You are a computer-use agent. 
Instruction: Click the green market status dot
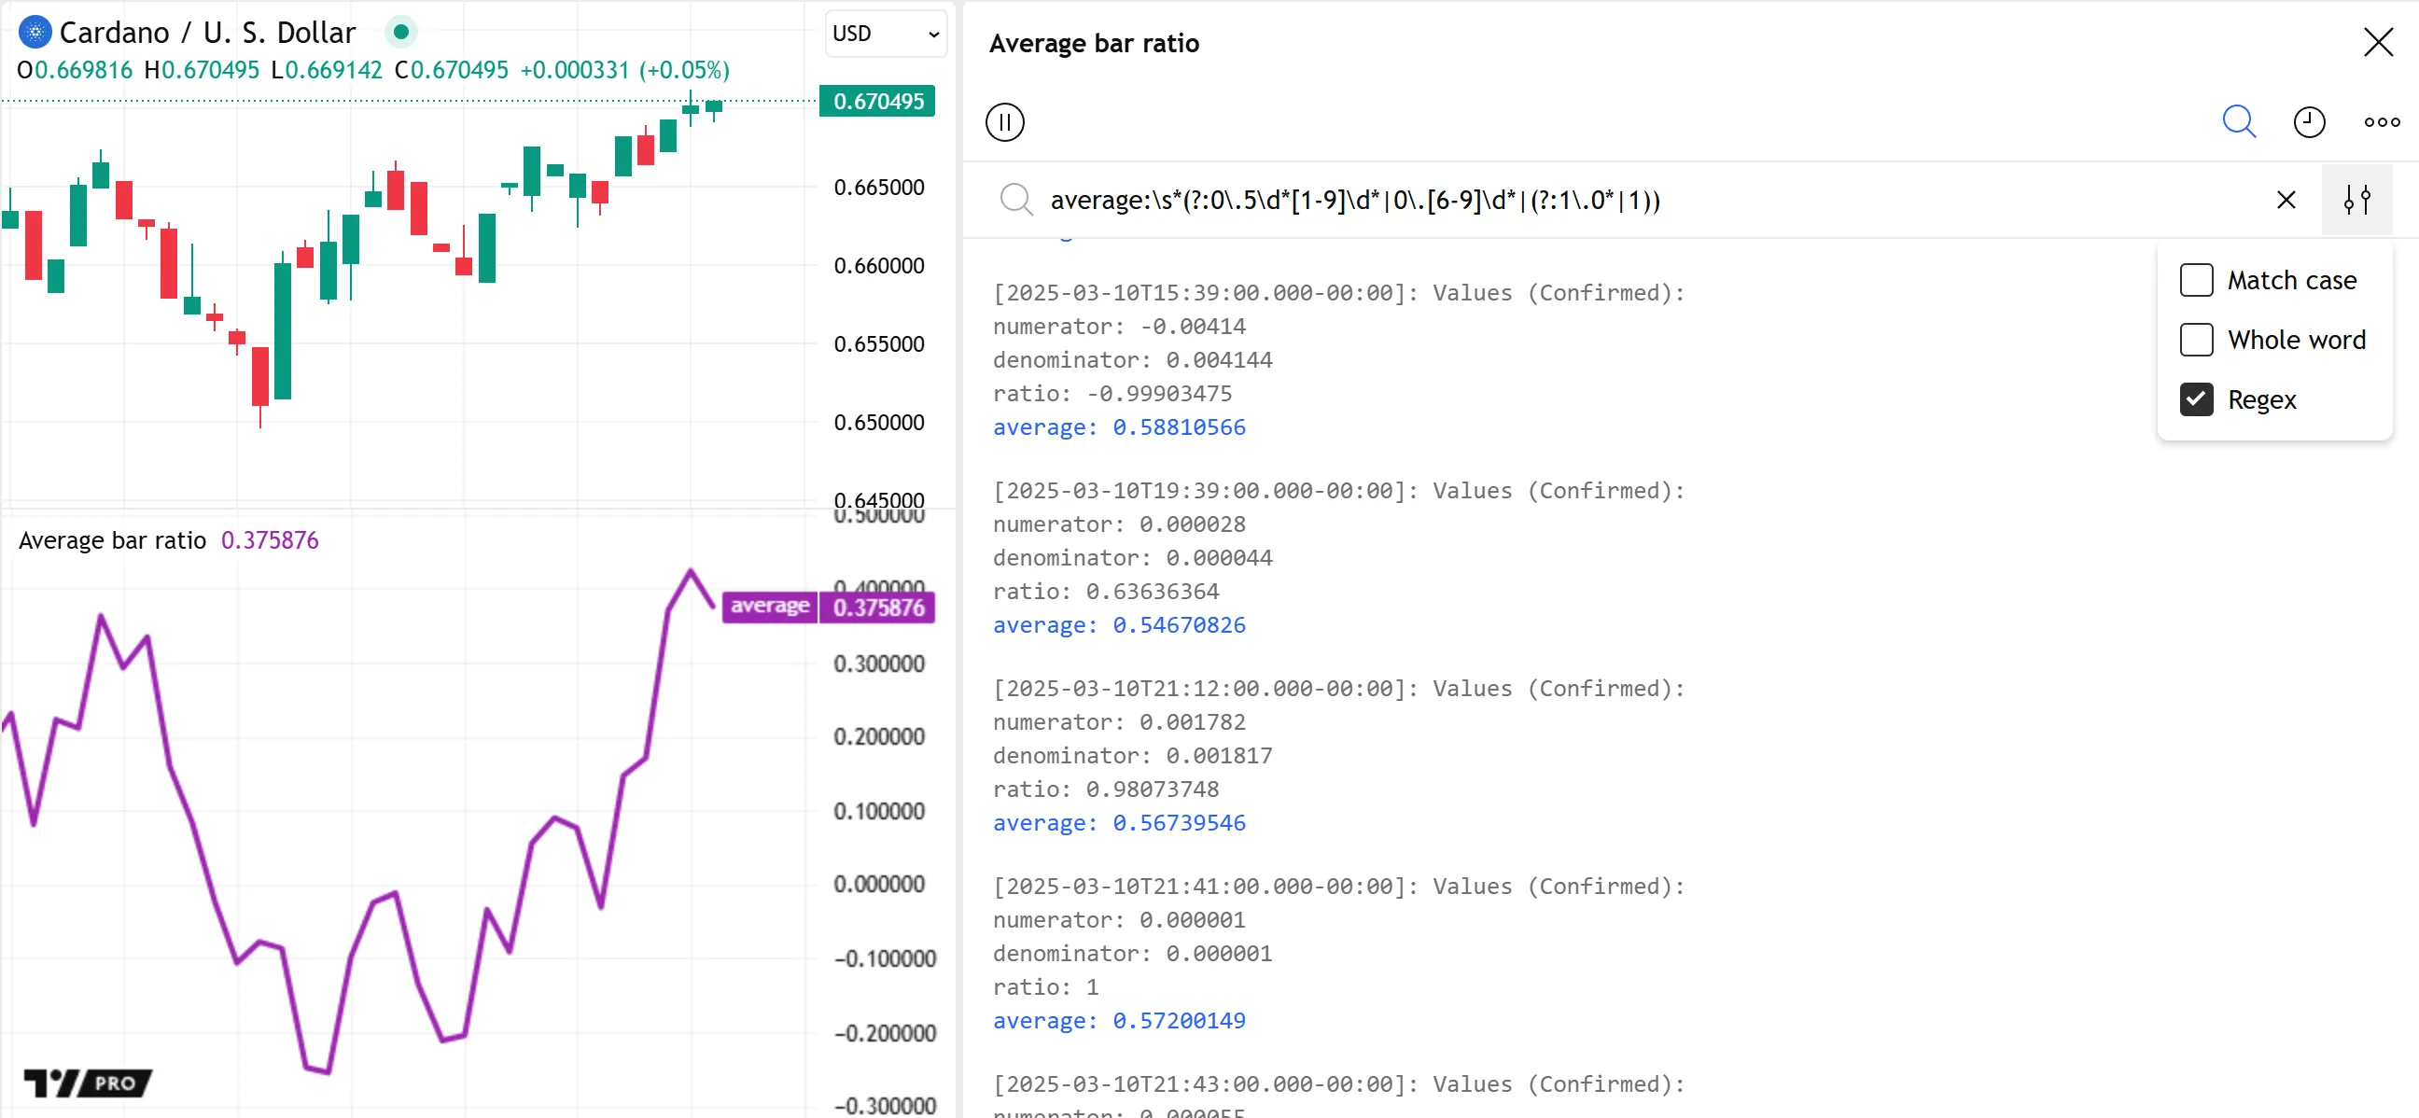point(401,33)
